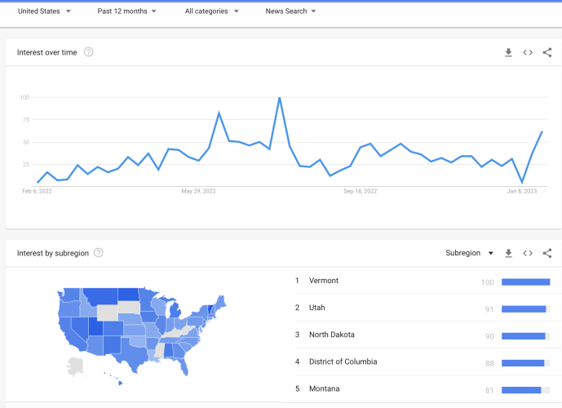The height and width of the screenshot is (408, 562).
Task: Download Interest over time data
Action: [x=508, y=53]
